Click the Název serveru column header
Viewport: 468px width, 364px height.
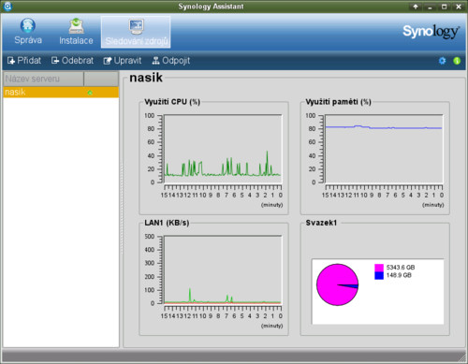tap(43, 79)
